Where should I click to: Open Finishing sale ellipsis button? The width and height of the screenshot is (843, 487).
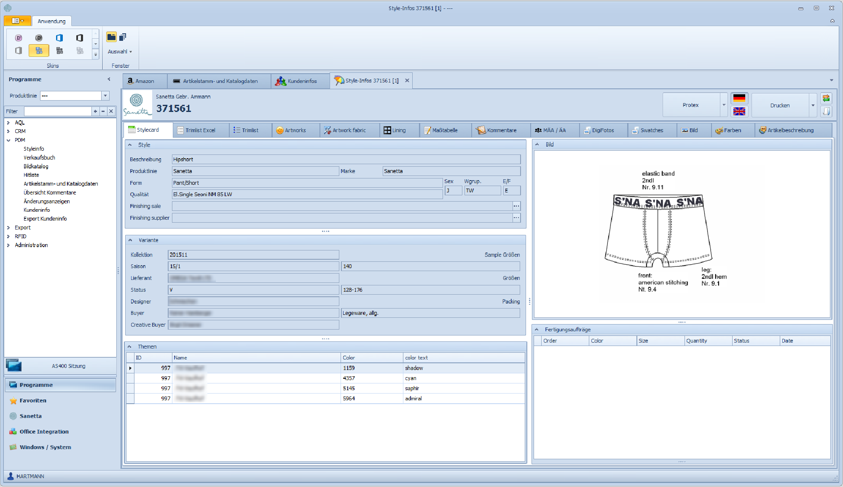(516, 206)
